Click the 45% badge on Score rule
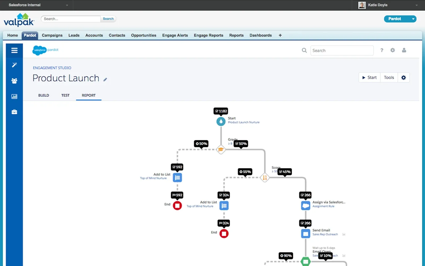Viewport: 425px width, 266px height. click(x=285, y=172)
